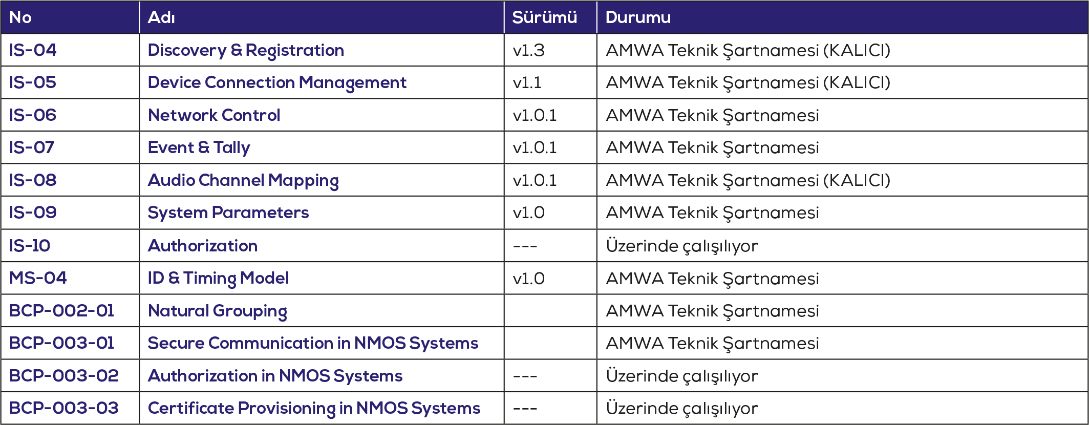Click v1.0 in the IS-09 row
The height and width of the screenshot is (425, 1089).
click(528, 213)
